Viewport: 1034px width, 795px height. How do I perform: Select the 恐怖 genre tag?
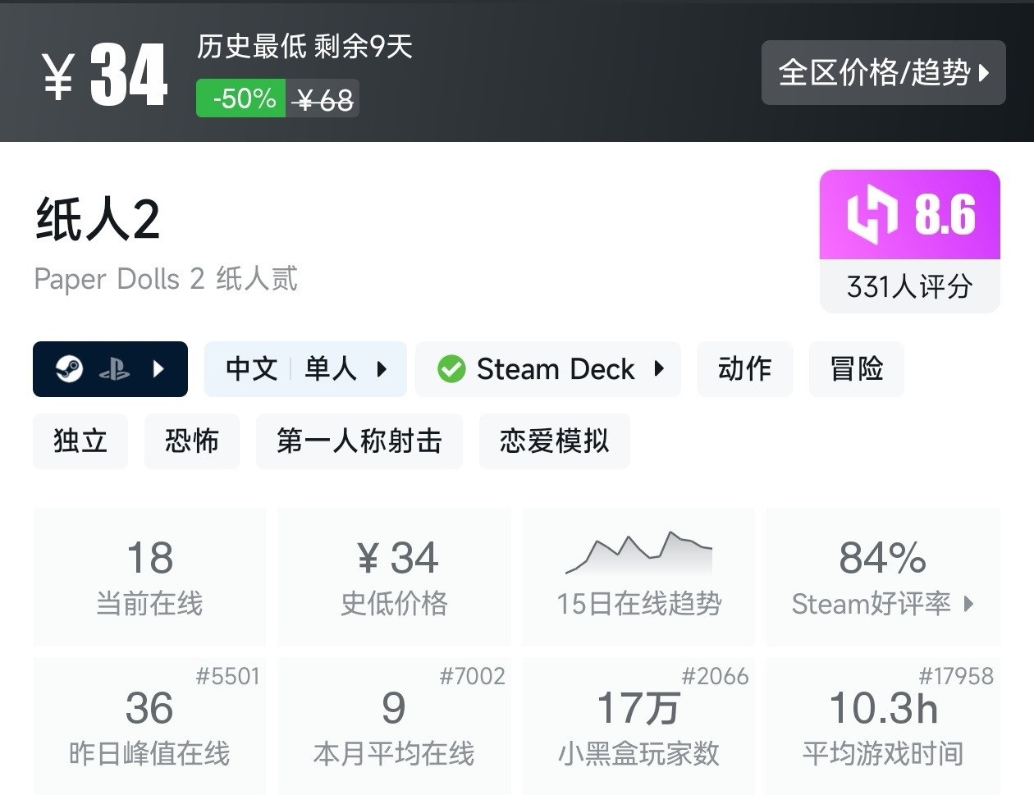coord(191,441)
